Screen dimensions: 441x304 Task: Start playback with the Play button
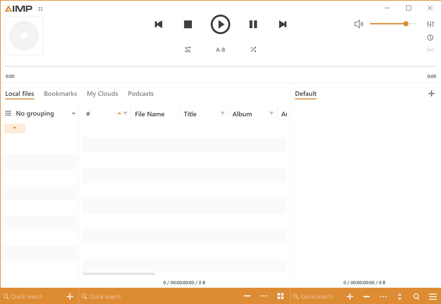pyautogui.click(x=220, y=24)
